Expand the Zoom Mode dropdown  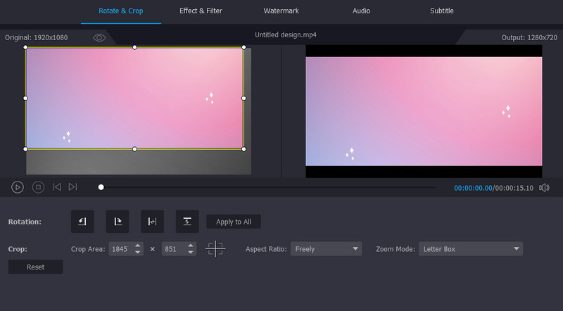pyautogui.click(x=470, y=249)
